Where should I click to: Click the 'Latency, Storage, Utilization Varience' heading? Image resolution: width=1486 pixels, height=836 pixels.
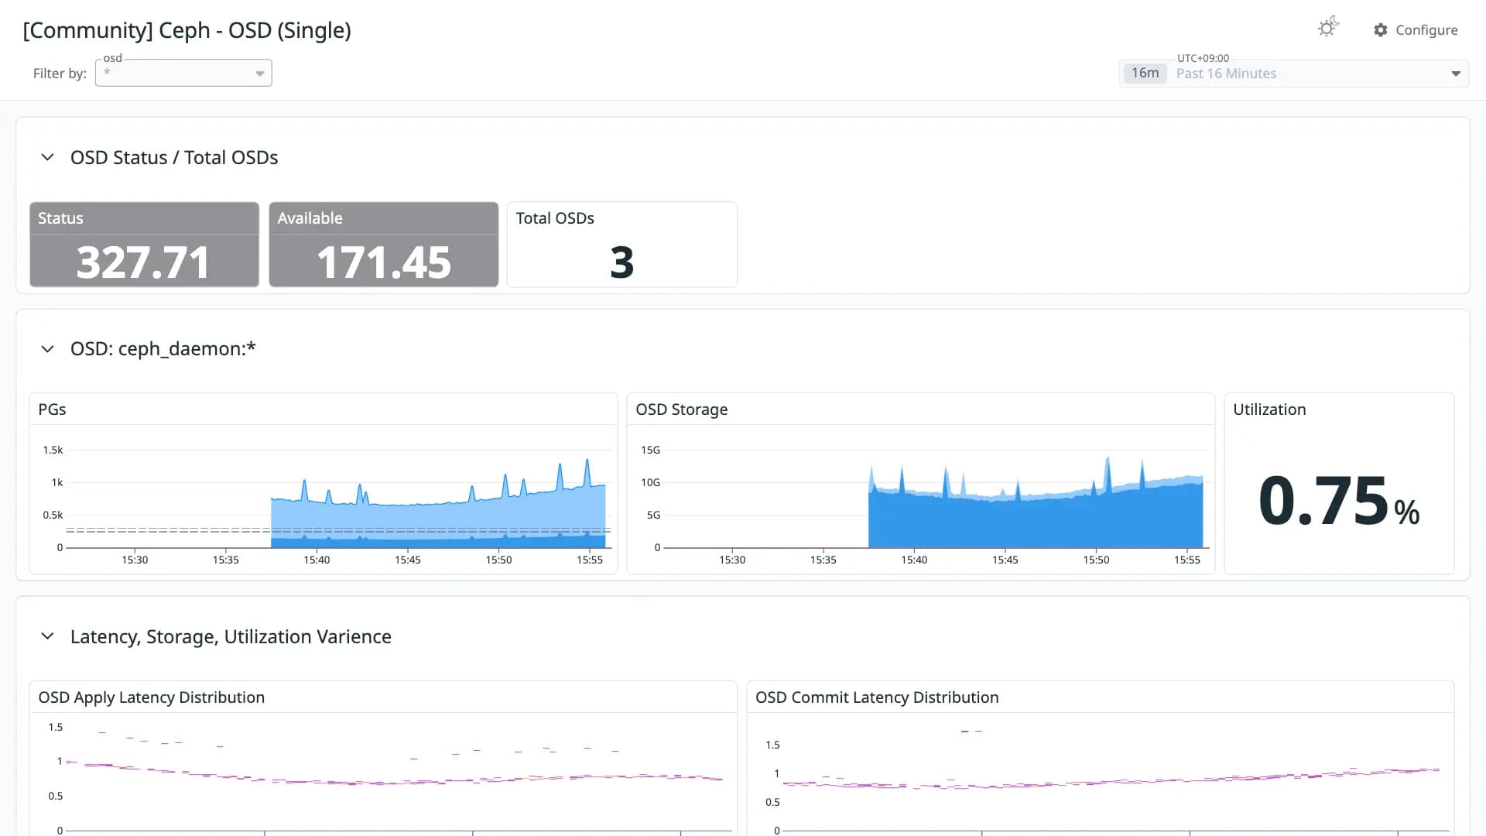click(231, 637)
